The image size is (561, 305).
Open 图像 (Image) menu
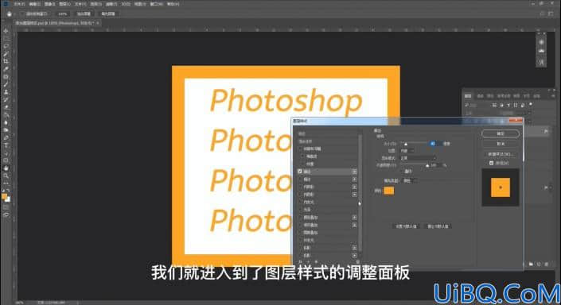pos(49,4)
